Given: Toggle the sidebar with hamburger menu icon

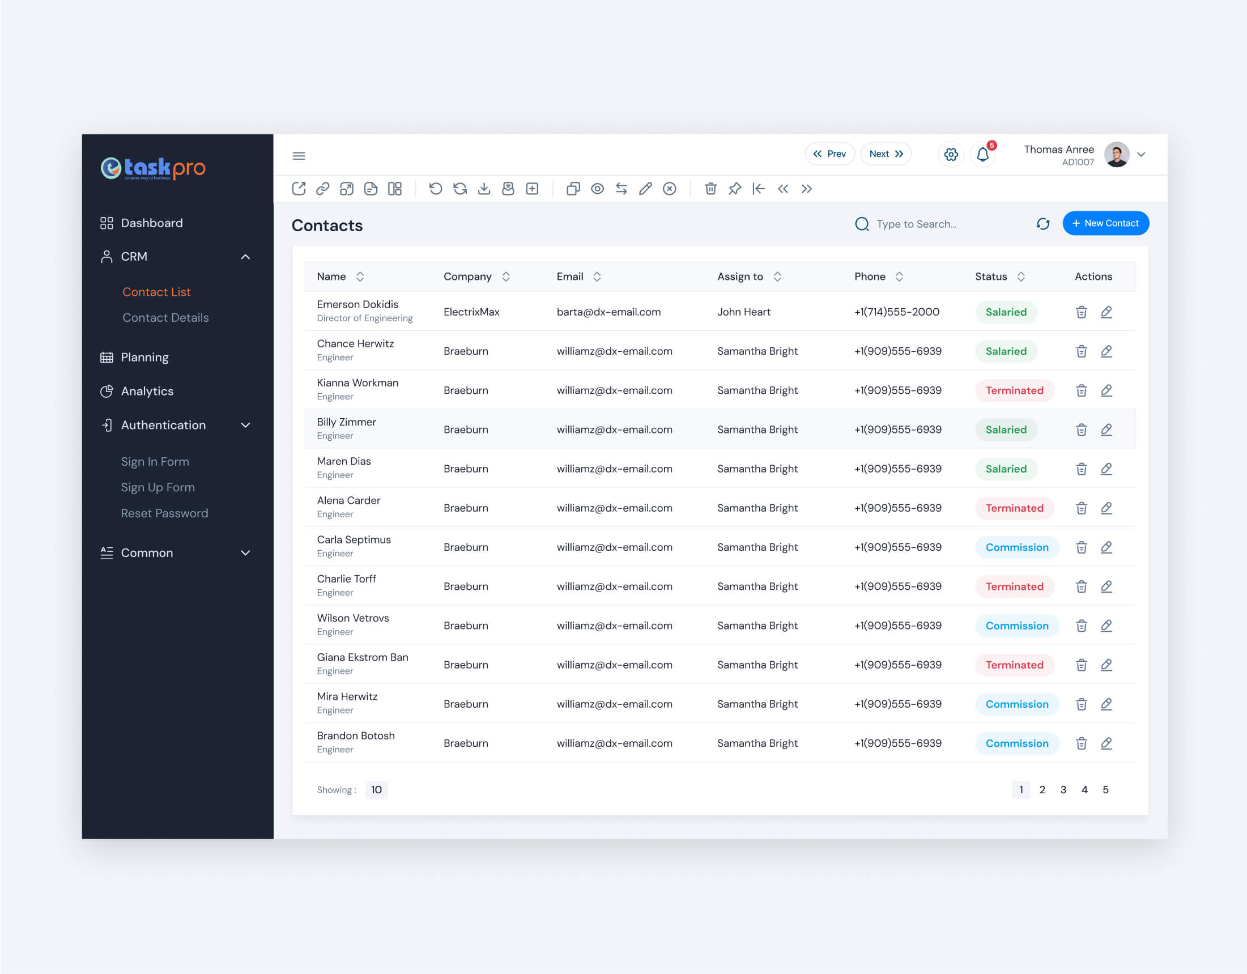Looking at the screenshot, I should tap(299, 155).
